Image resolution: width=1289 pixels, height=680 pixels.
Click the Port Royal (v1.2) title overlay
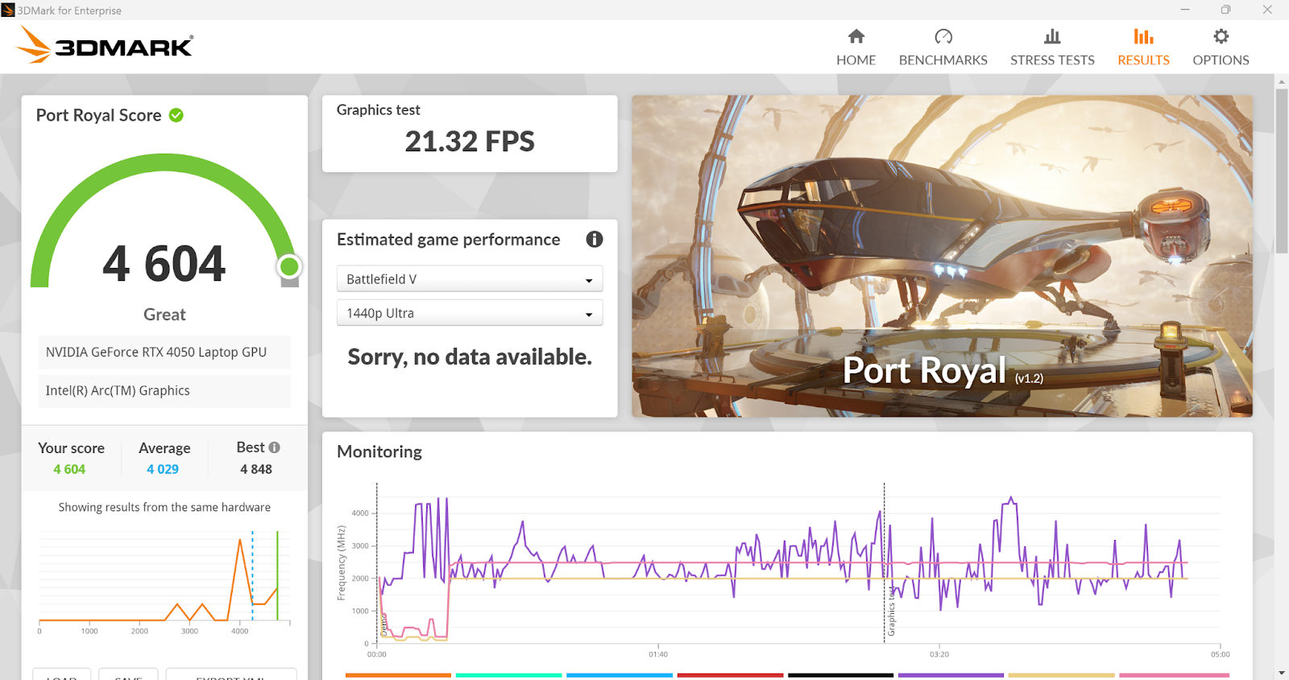click(x=943, y=371)
